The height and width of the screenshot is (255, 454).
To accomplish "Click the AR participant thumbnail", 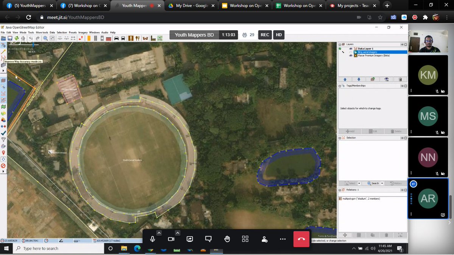I will (428, 198).
